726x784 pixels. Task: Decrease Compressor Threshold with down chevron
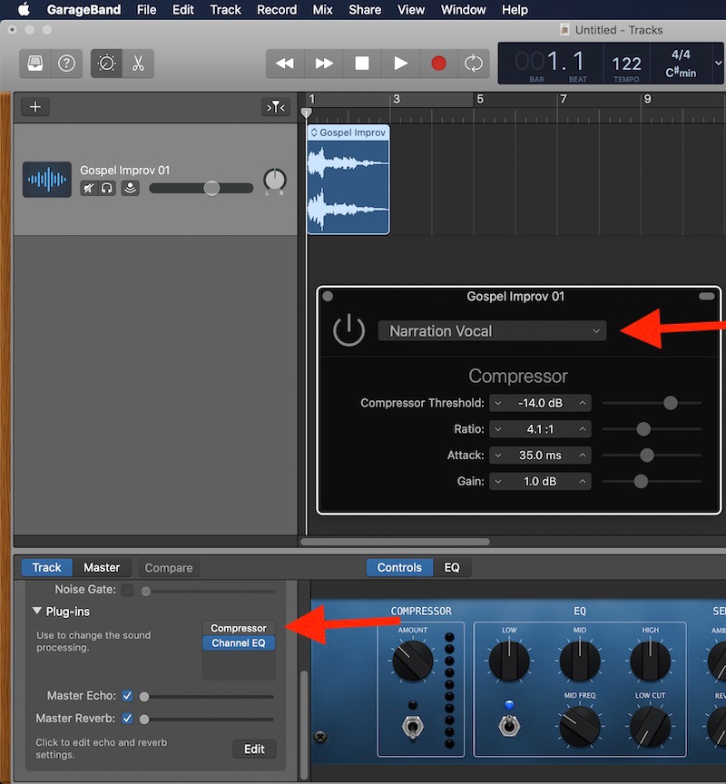click(498, 403)
